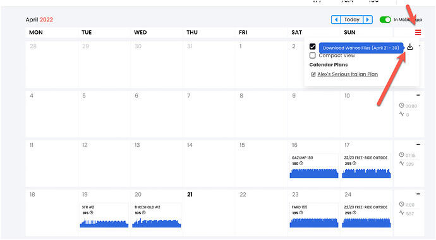Open SFR #2 workout on April 19
This screenshot has width=436, height=240.
104,215
